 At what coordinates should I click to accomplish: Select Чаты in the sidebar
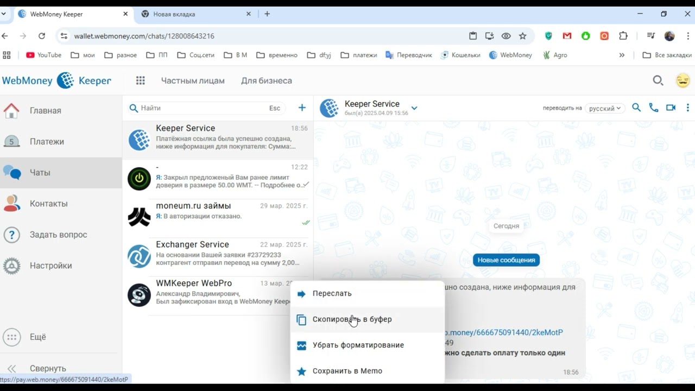pos(61,172)
